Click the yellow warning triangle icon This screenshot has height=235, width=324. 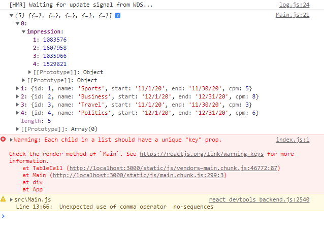3,199
